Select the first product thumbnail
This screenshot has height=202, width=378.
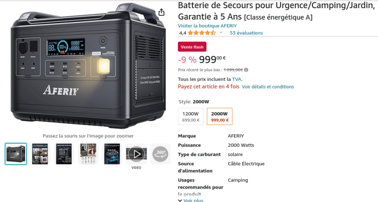click(16, 154)
